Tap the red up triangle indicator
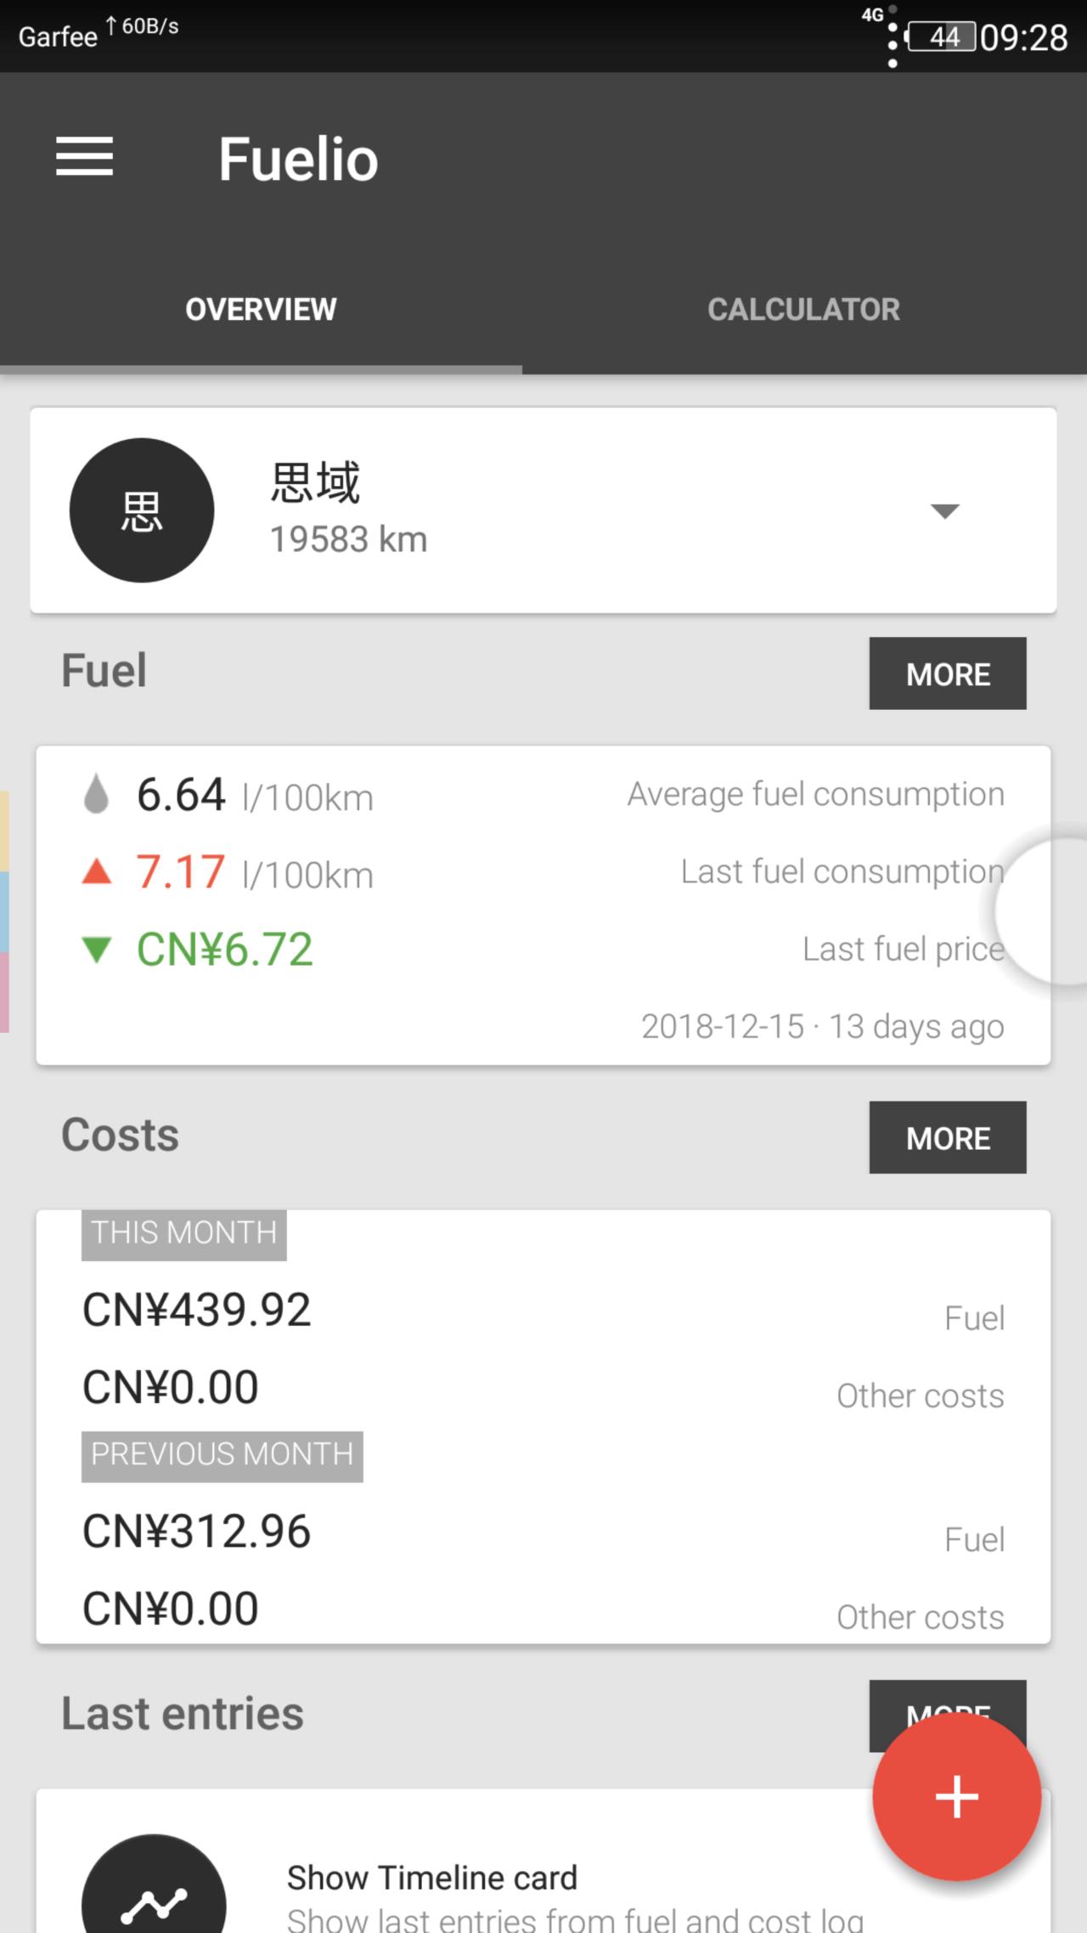The width and height of the screenshot is (1087, 1933). point(97,872)
